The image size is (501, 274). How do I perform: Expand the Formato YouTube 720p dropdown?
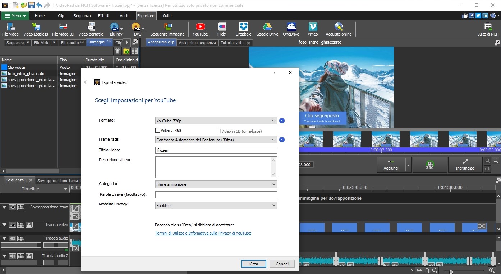pos(216,121)
